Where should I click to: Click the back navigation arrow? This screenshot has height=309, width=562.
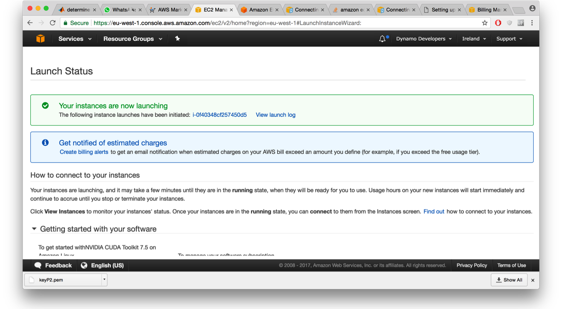point(30,23)
